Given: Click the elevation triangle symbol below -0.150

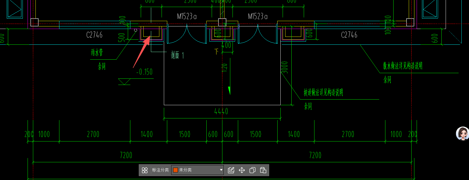Looking at the screenshot, I should click(x=124, y=82).
